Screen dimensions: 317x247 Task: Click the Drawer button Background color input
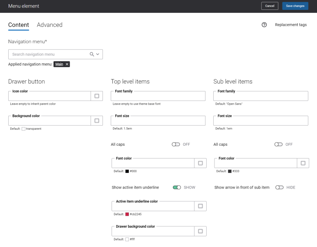(x=49, y=121)
